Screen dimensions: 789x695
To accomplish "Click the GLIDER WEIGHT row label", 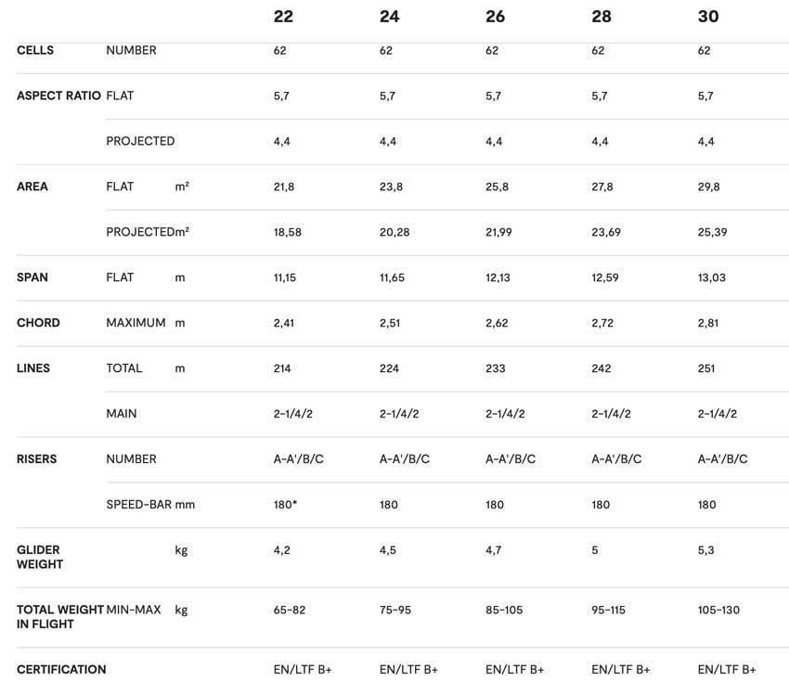I will pyautogui.click(x=40, y=557).
